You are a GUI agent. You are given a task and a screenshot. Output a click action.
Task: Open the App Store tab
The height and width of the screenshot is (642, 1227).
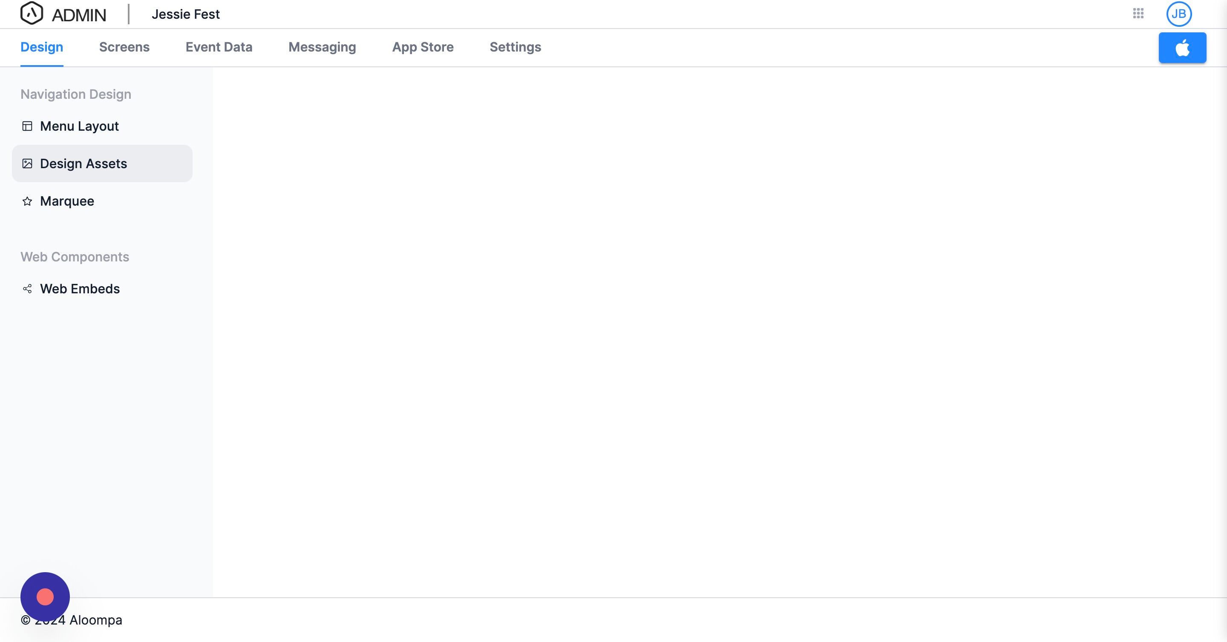(423, 47)
